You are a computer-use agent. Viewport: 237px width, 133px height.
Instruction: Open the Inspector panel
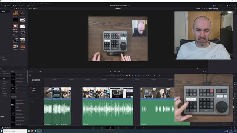[230, 6]
